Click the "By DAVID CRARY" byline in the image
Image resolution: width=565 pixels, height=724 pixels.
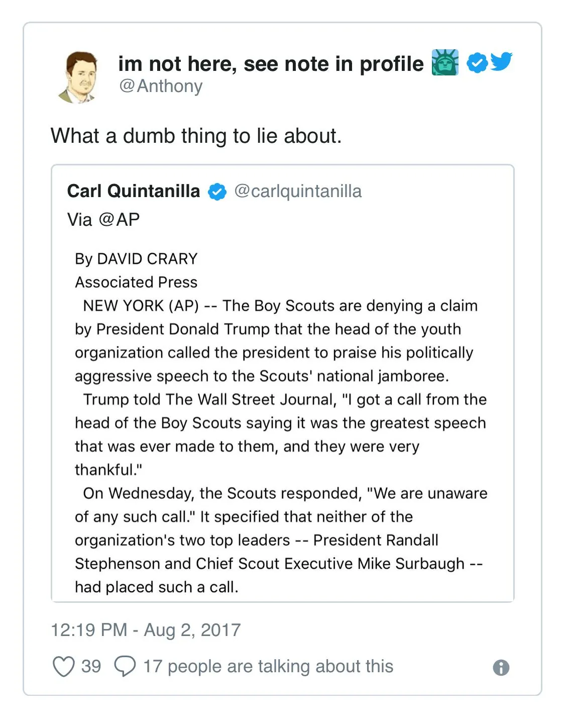coord(136,259)
